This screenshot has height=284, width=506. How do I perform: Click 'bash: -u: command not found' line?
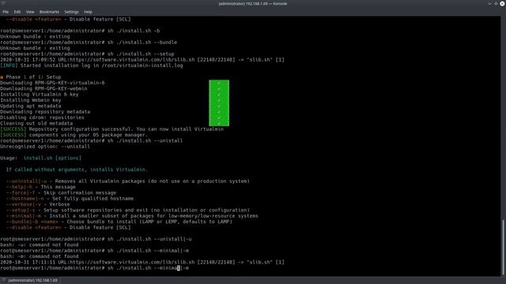pos(40,245)
